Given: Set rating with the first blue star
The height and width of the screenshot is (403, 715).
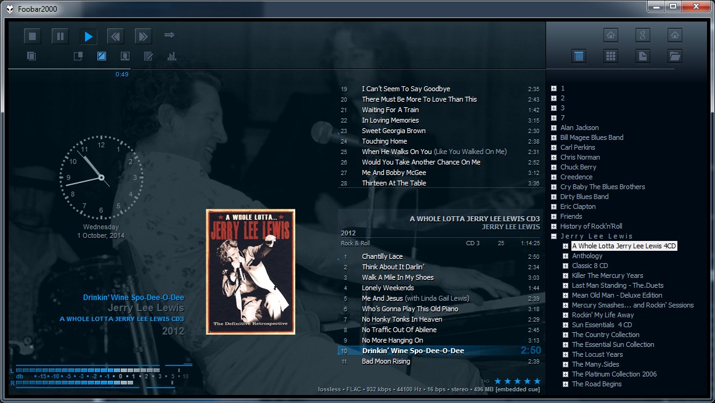Looking at the screenshot, I should [497, 381].
